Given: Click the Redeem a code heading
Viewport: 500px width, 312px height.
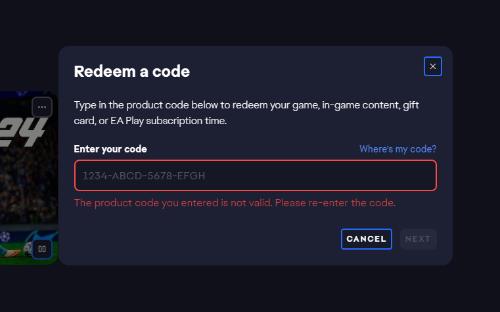Looking at the screenshot, I should tap(131, 71).
